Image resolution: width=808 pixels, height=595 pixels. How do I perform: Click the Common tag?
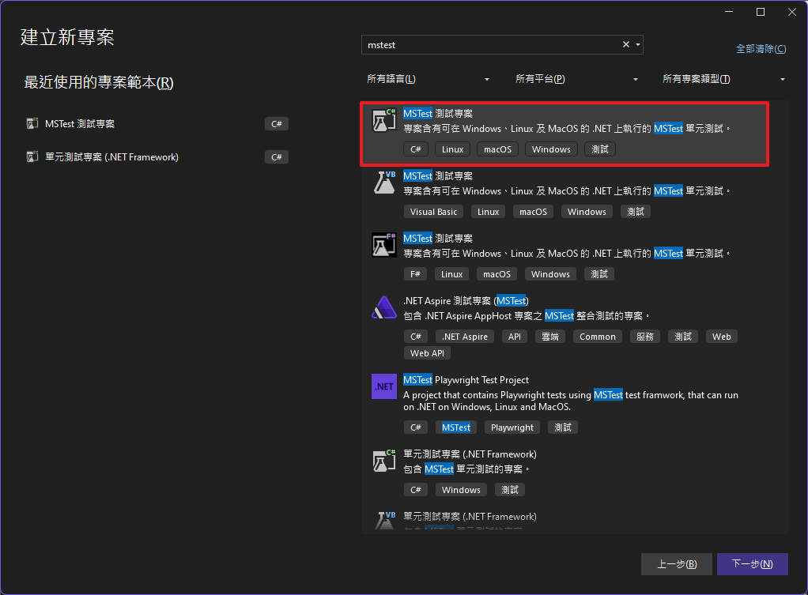(597, 337)
